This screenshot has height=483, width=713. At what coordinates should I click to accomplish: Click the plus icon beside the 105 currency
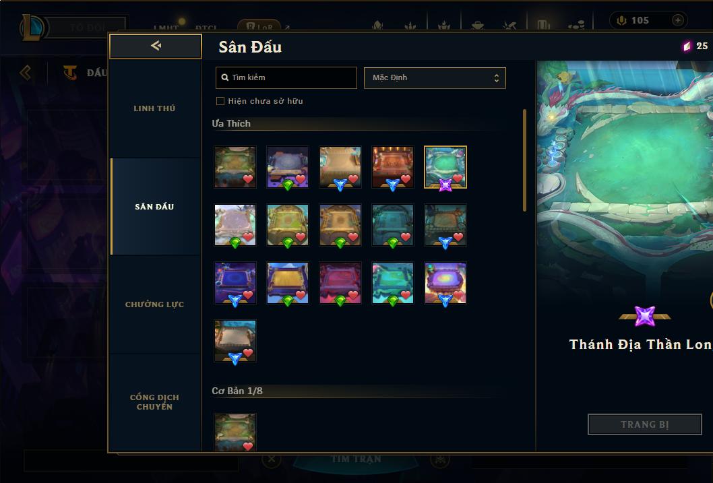pyautogui.click(x=677, y=20)
